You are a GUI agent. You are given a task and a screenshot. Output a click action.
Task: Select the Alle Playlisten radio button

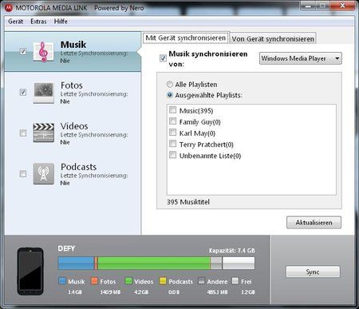[170, 85]
